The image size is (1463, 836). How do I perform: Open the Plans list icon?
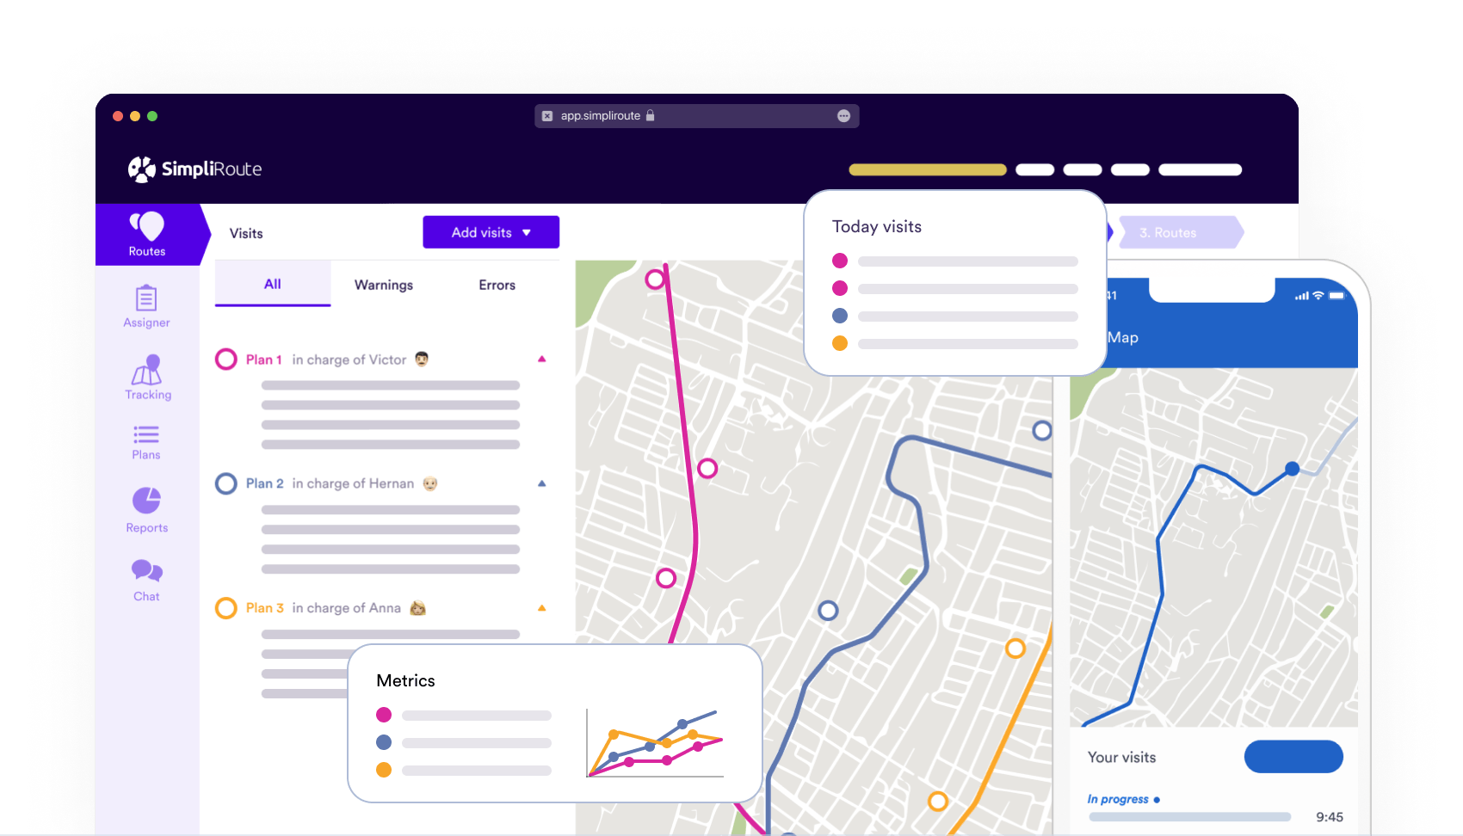146,433
